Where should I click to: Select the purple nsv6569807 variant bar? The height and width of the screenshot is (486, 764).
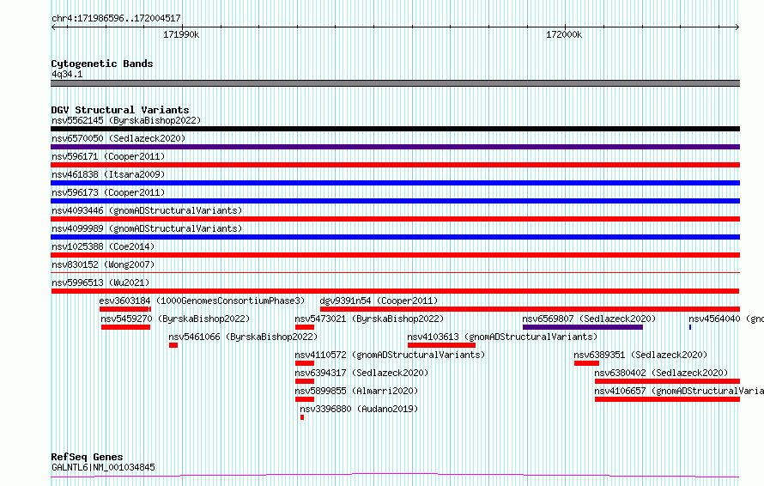pyautogui.click(x=583, y=327)
